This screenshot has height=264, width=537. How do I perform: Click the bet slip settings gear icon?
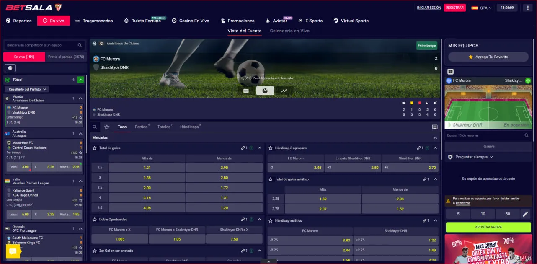(x=450, y=157)
